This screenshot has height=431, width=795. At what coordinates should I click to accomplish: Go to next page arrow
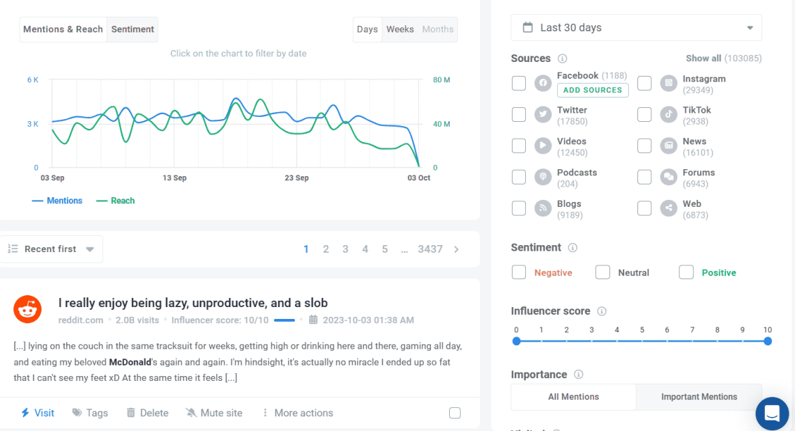pyautogui.click(x=457, y=249)
